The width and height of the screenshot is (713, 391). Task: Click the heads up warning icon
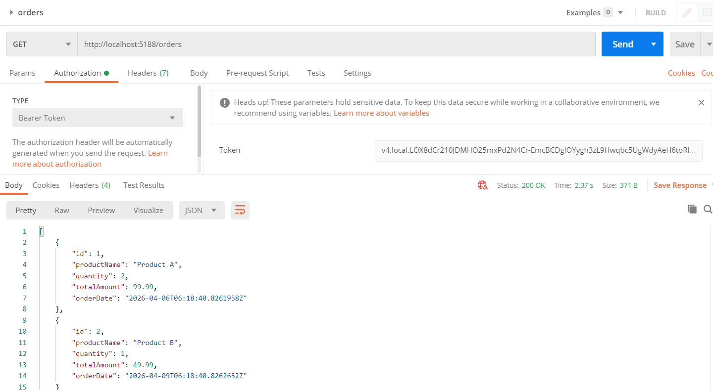point(225,103)
